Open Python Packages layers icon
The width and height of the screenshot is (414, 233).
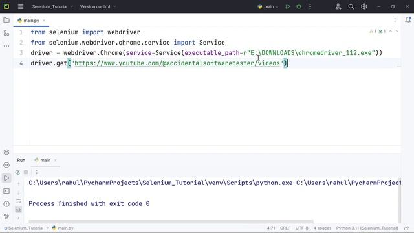tap(6, 152)
